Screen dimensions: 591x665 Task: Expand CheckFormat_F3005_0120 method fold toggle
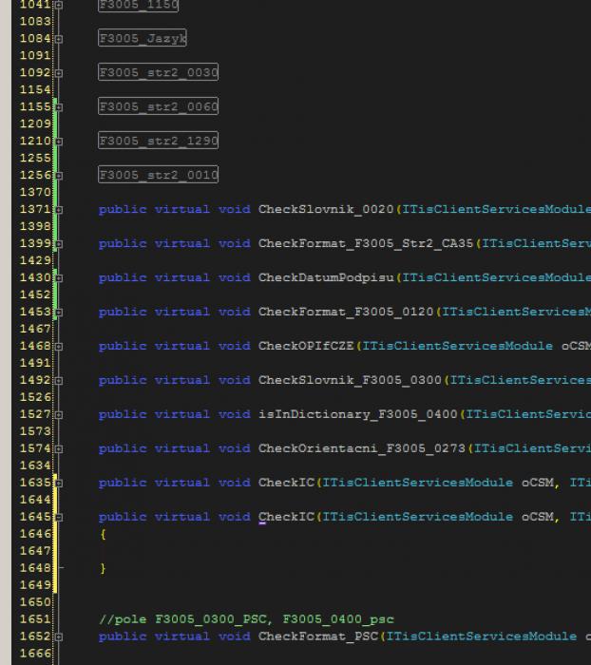pyautogui.click(x=59, y=313)
